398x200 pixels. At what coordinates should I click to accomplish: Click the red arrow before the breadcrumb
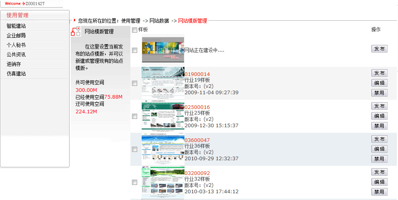pyautogui.click(x=74, y=20)
